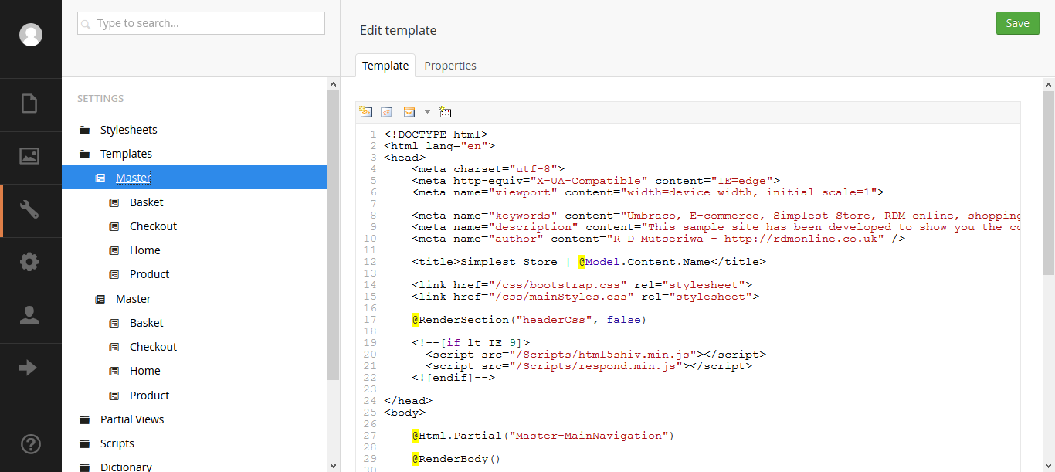This screenshot has height=472, width=1055.
Task: Click the Templates folder icon
Action: coord(84,154)
